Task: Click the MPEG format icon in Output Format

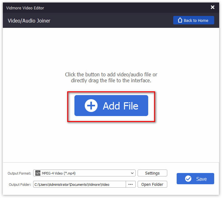Action: [38, 173]
